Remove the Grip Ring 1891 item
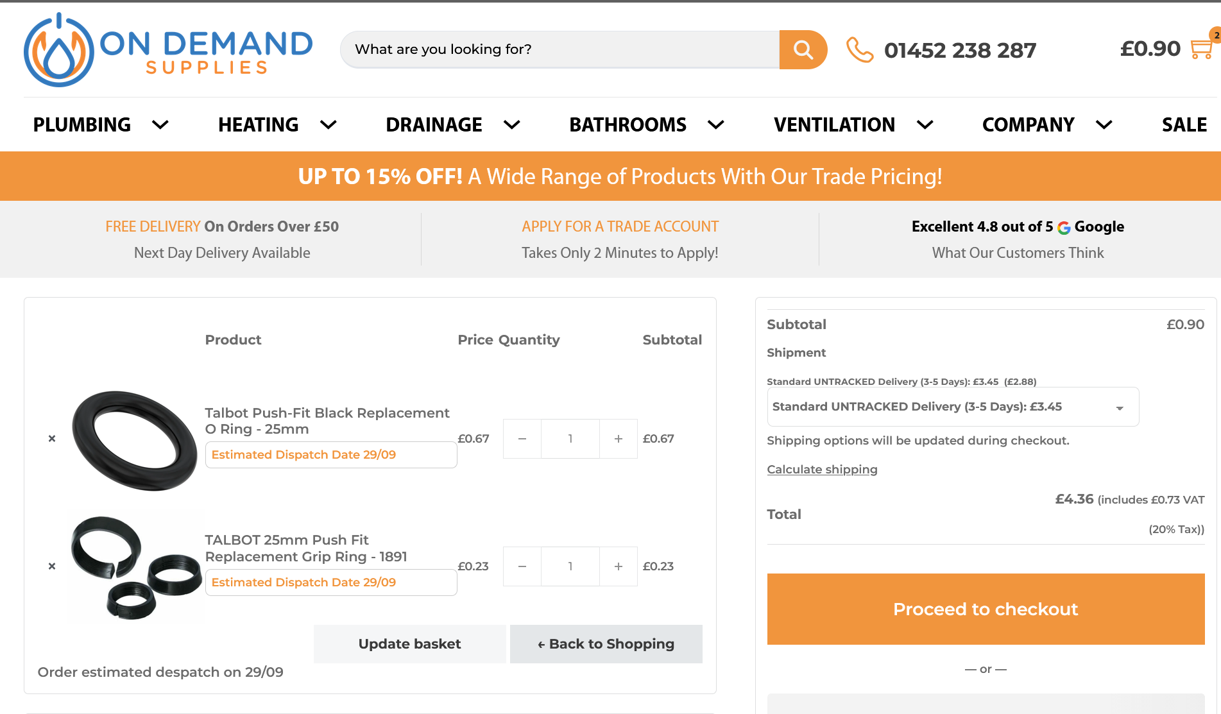Viewport: 1221px width, 714px height. pos(52,566)
